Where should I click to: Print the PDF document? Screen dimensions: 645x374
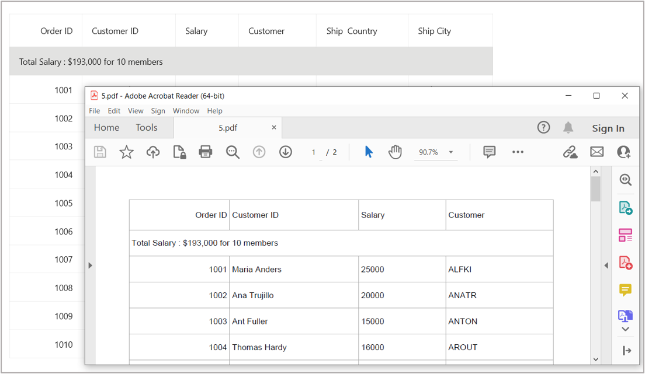(x=205, y=152)
